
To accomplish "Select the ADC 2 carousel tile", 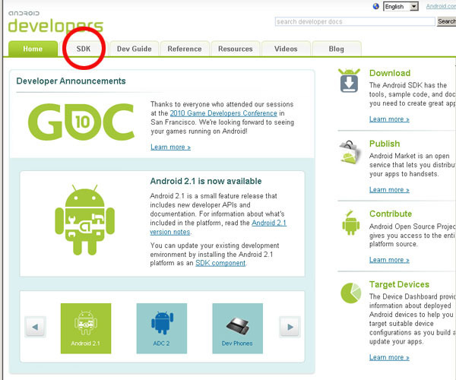I will (x=162, y=328).
